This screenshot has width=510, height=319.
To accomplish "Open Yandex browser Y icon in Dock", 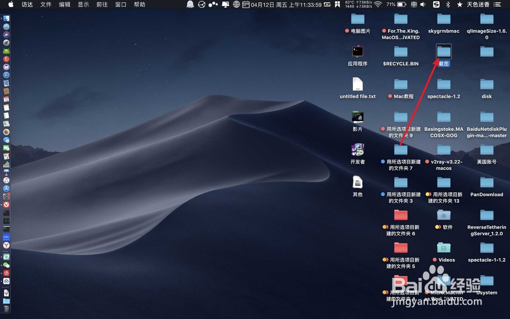I will tap(6, 245).
